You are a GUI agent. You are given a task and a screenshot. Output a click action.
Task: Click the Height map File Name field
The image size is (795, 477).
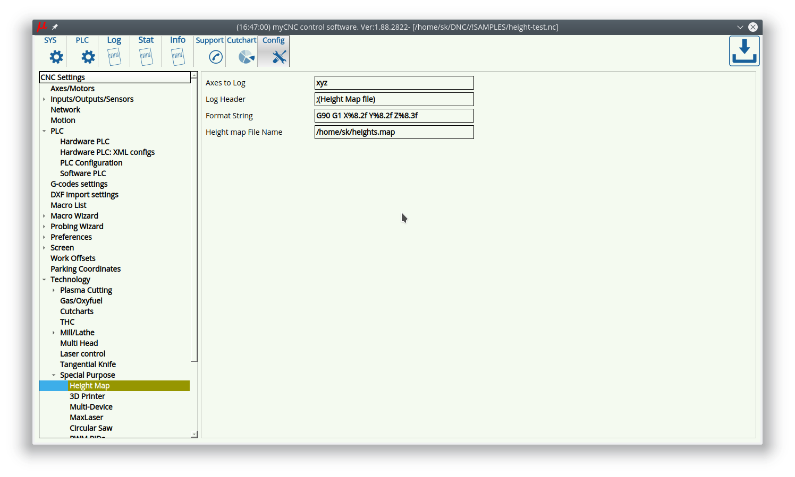click(394, 132)
